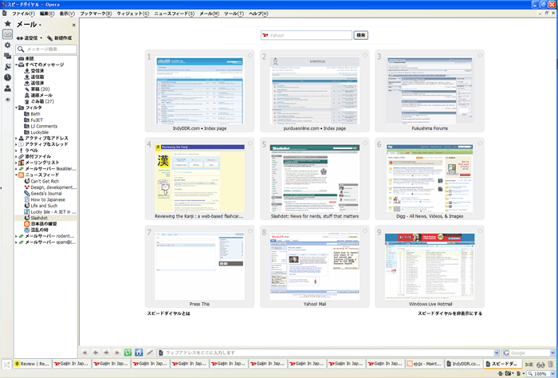The image size is (558, 378).
Task: Close the Mail panel with the X
Action: click(x=74, y=25)
